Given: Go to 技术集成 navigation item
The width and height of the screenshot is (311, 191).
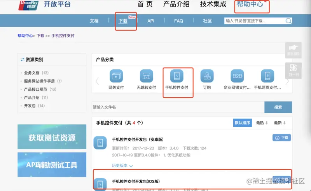Looking at the screenshot, I should [x=213, y=4].
